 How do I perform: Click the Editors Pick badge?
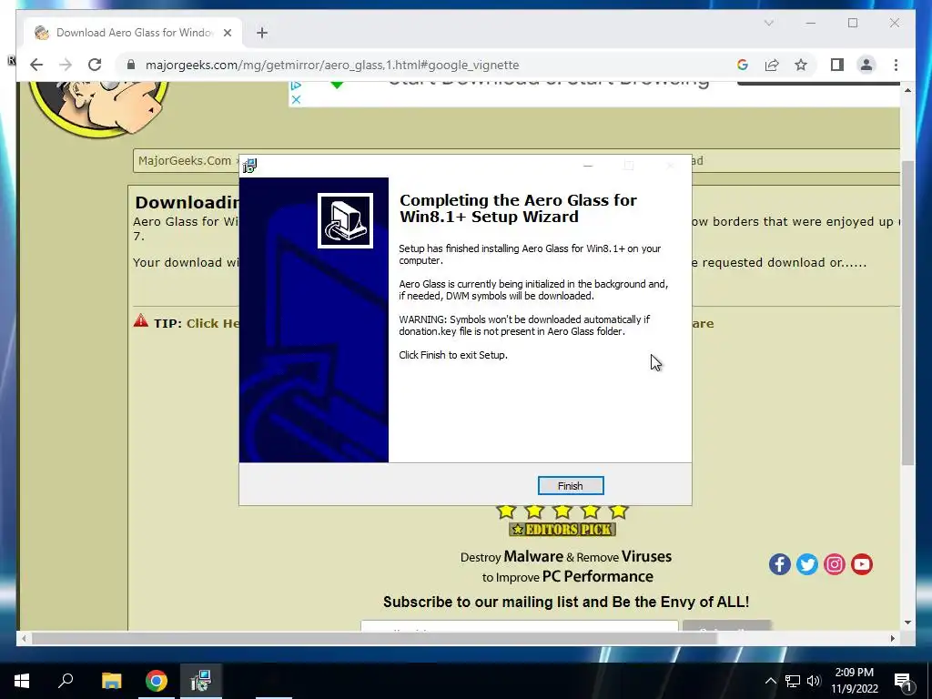(x=562, y=529)
